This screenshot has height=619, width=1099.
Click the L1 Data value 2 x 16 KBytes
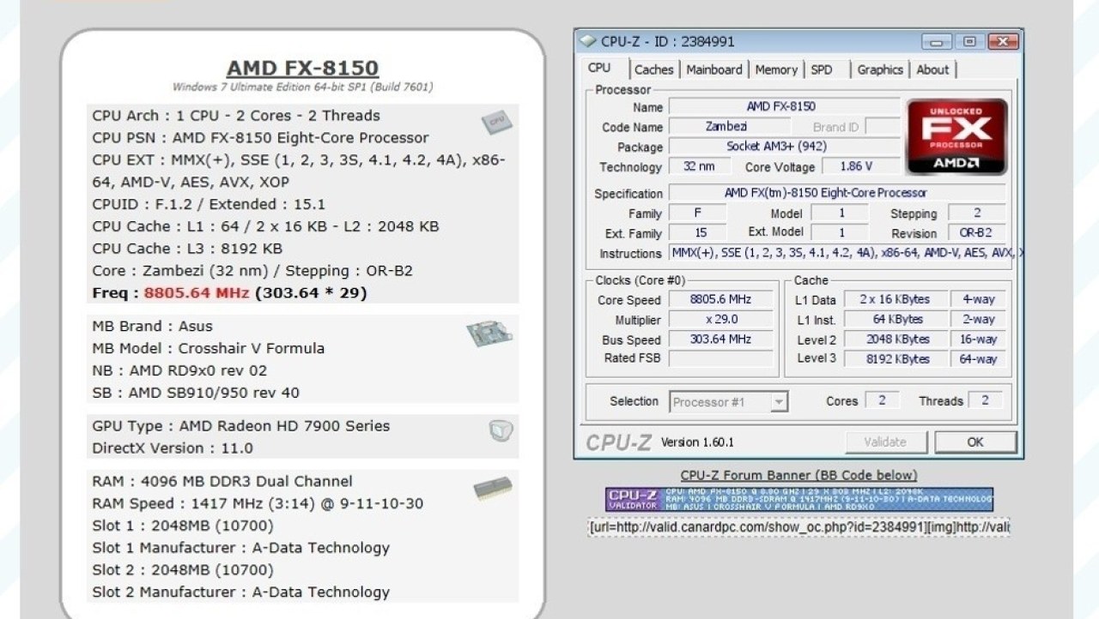(x=895, y=299)
